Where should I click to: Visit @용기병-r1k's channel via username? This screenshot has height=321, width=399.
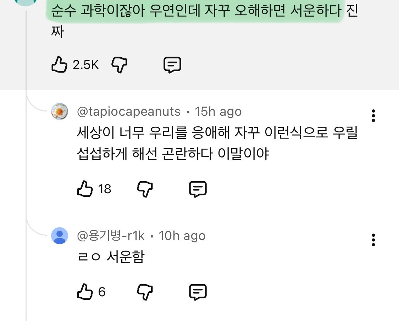click(x=111, y=235)
